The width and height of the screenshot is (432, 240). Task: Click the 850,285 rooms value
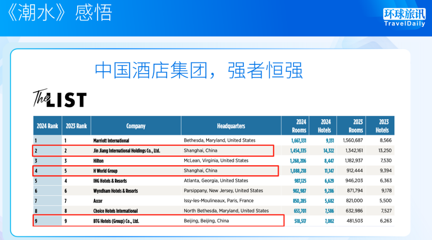tap(299, 201)
